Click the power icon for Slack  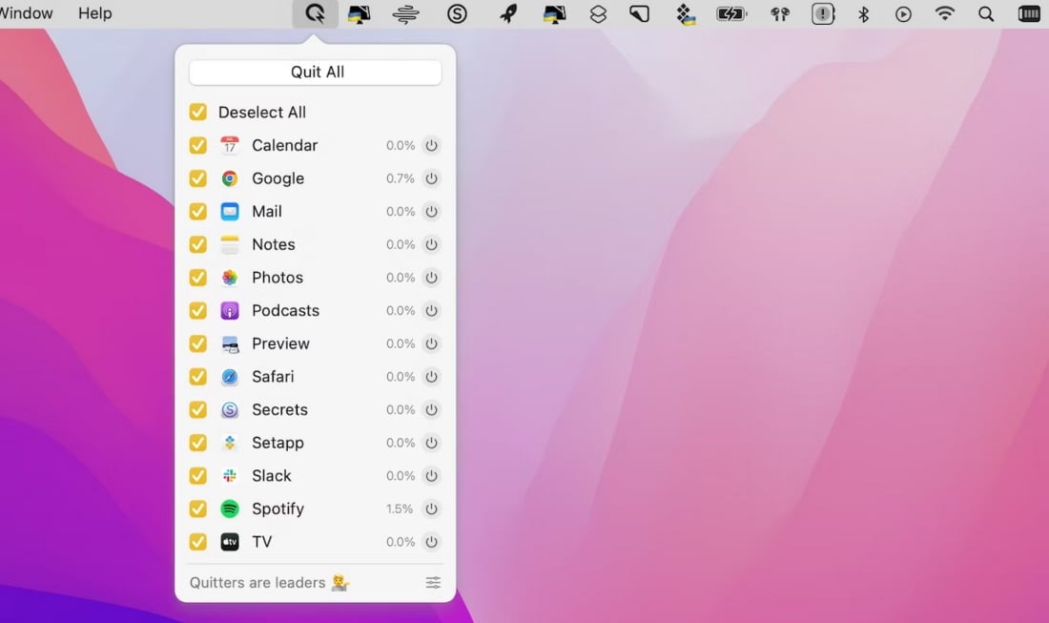click(x=431, y=476)
